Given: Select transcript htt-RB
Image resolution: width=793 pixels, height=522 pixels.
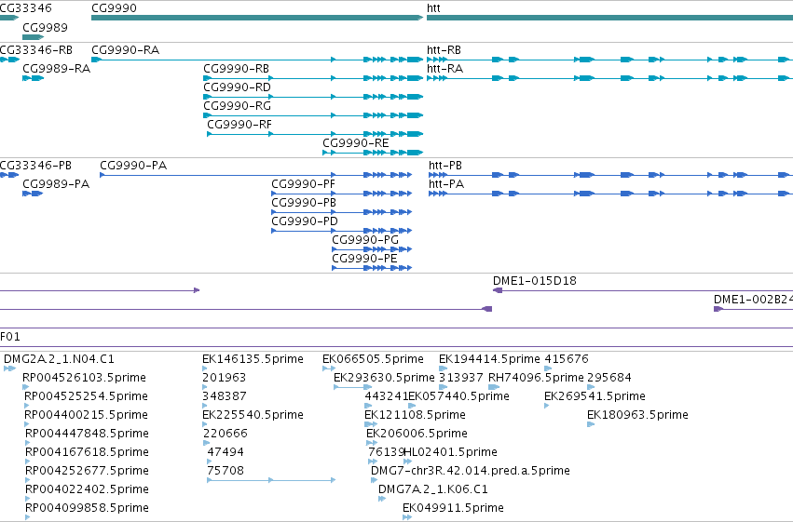Looking at the screenshot, I should [x=610, y=60].
